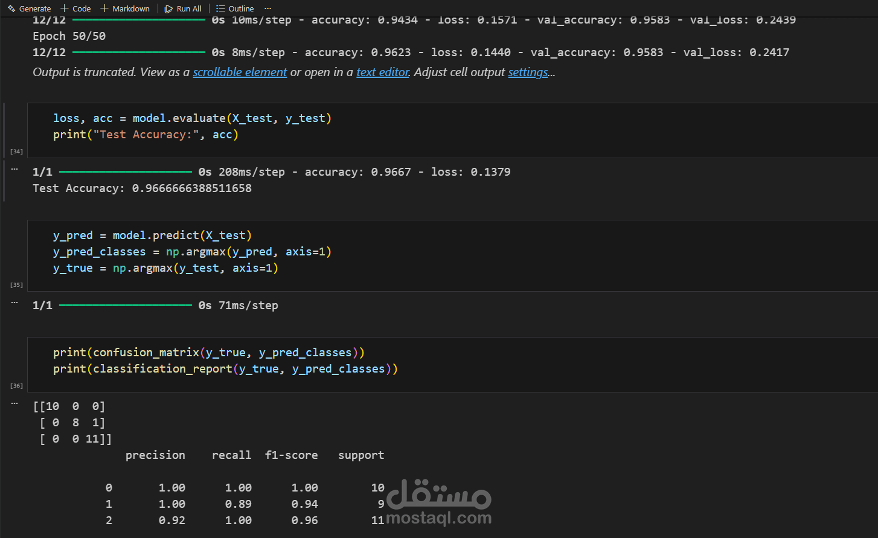Add a new Code cell

[x=75, y=8]
